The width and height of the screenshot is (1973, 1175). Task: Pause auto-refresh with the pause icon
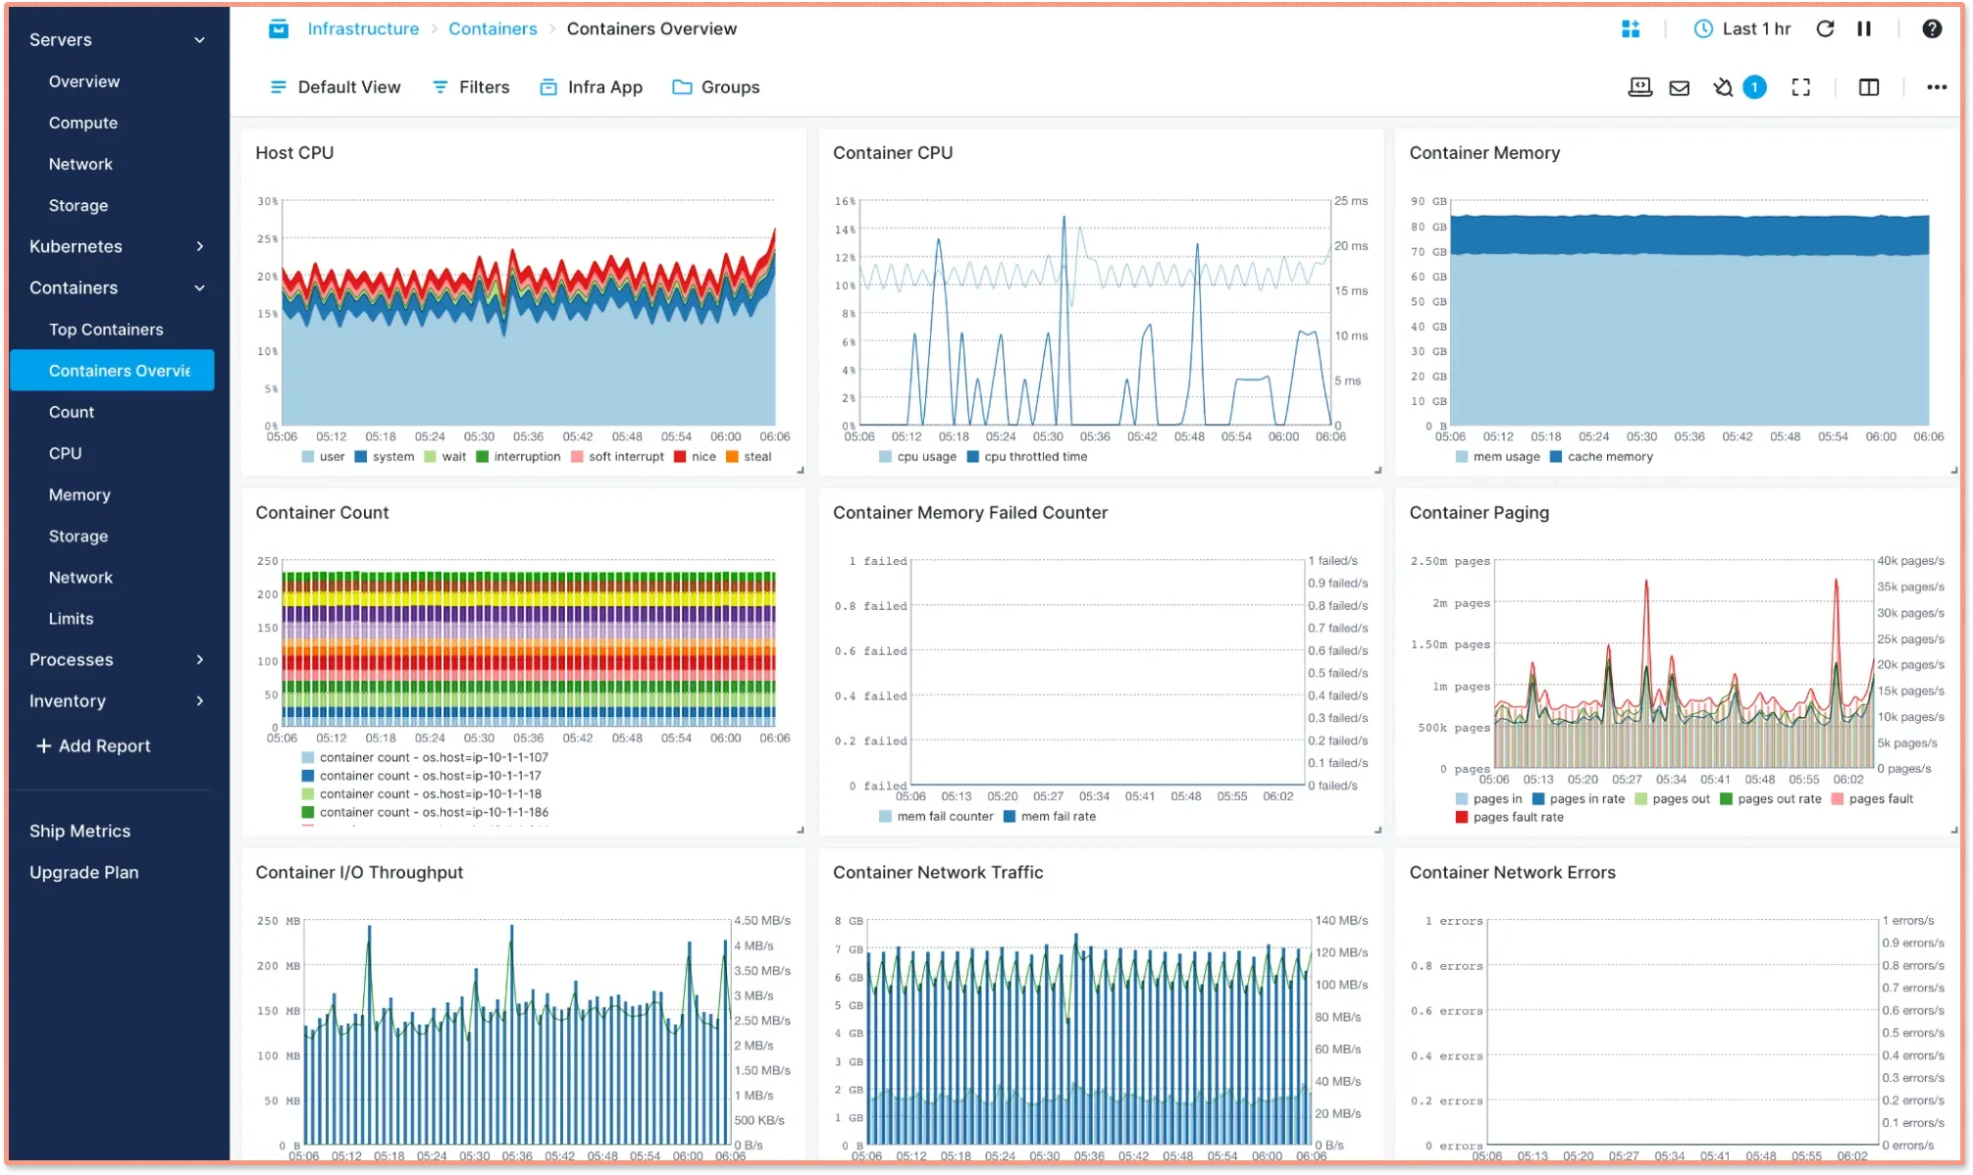1863,28
